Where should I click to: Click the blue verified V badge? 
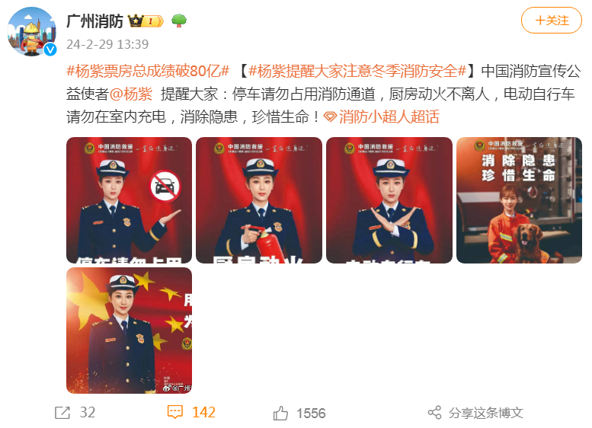[x=50, y=50]
